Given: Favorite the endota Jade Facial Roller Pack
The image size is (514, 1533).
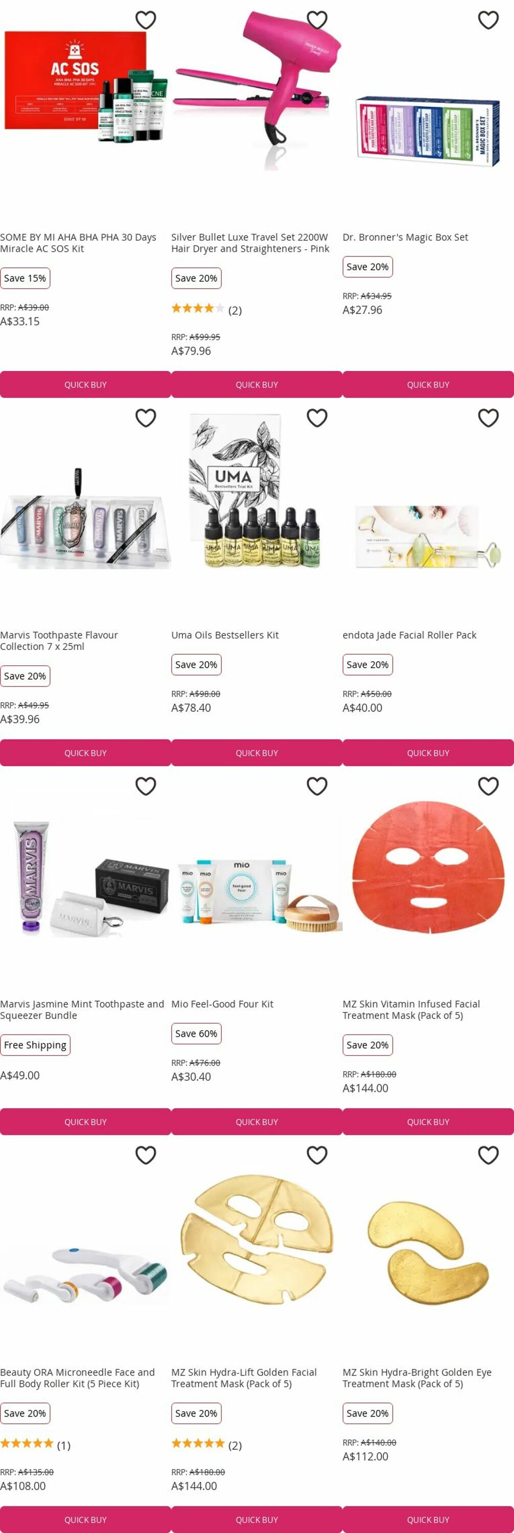Looking at the screenshot, I should click(x=488, y=418).
